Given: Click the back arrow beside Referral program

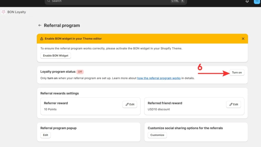Looking at the screenshot, I should coord(40,25).
